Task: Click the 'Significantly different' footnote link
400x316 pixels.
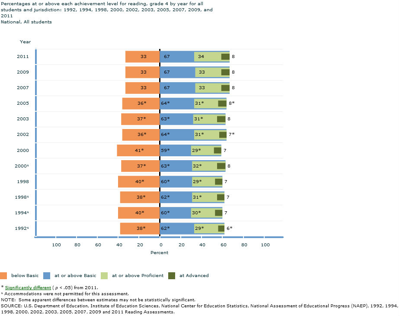Action: click(28, 287)
